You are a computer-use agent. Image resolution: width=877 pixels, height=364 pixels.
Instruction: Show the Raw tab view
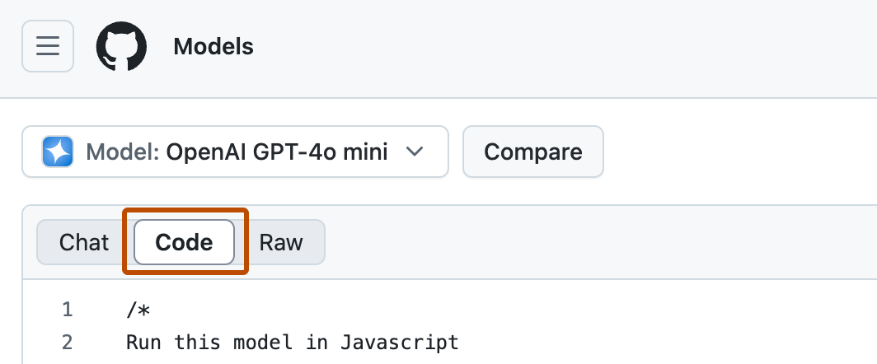click(x=281, y=242)
